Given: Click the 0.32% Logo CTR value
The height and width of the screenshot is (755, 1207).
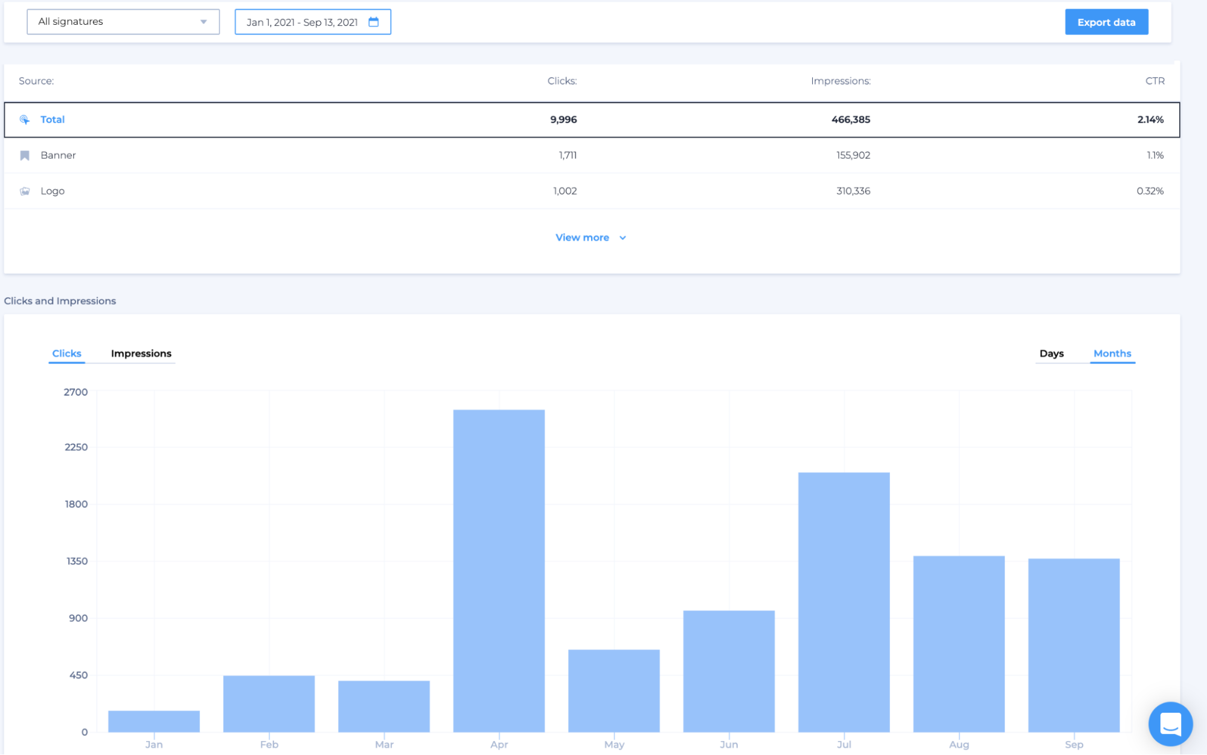Looking at the screenshot, I should click(x=1150, y=191).
